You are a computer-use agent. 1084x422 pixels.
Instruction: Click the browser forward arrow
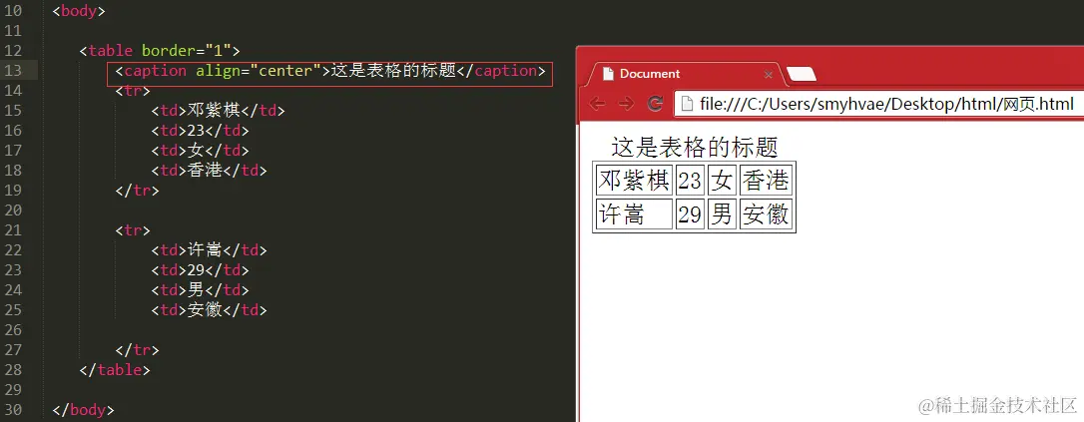(x=626, y=104)
